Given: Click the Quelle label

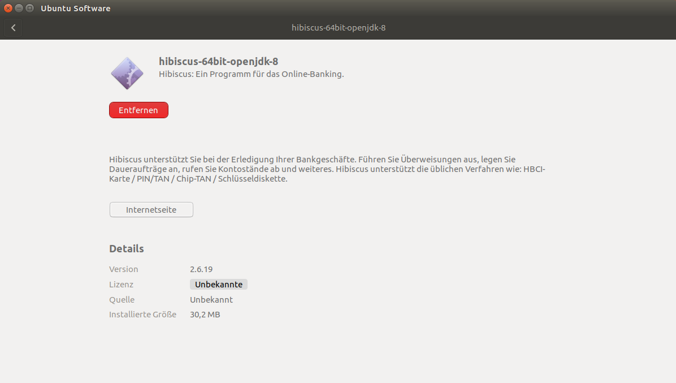Looking at the screenshot, I should 122,299.
